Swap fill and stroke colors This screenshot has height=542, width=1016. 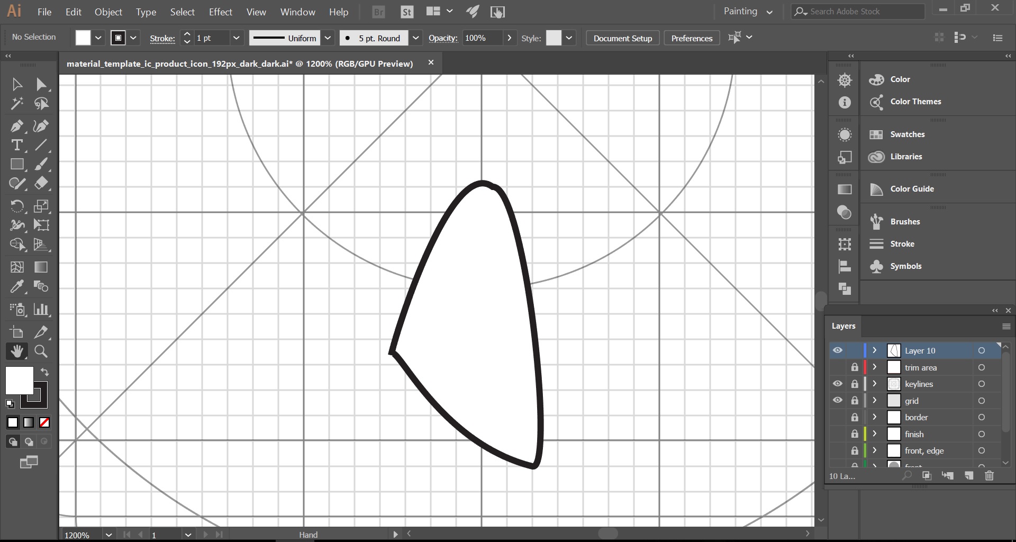point(45,372)
